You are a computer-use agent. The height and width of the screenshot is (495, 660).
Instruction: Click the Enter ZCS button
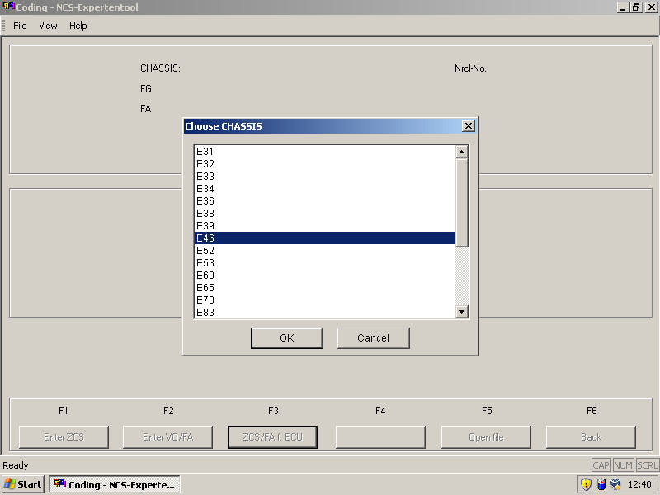[x=64, y=437]
